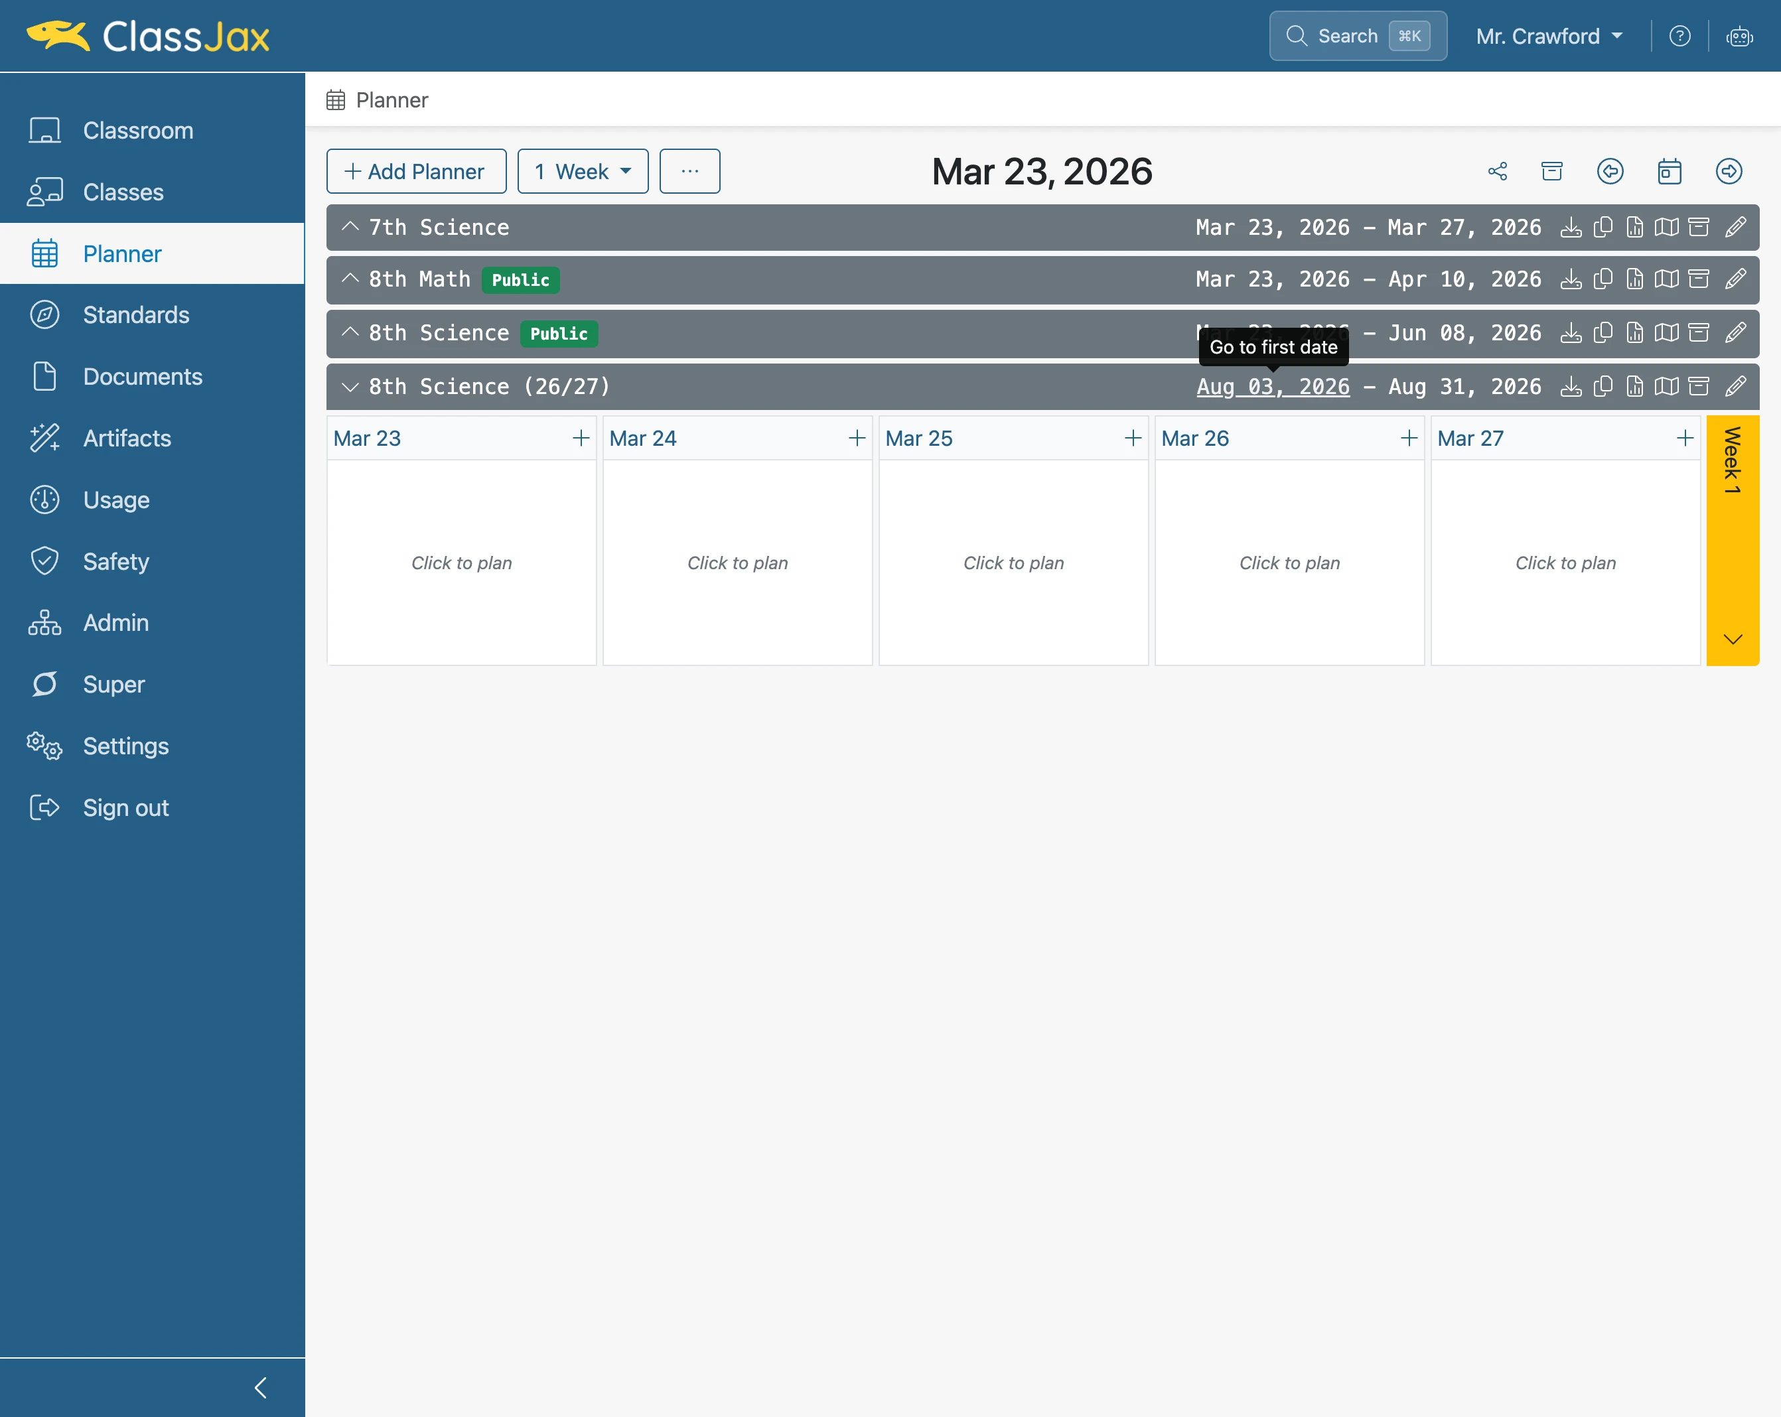Click the Add Planner button
Viewport: 1781px width, 1417px height.
[416, 171]
